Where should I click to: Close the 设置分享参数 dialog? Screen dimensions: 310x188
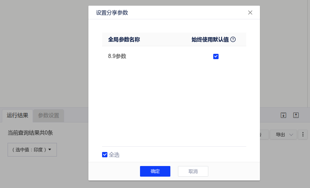click(x=250, y=13)
